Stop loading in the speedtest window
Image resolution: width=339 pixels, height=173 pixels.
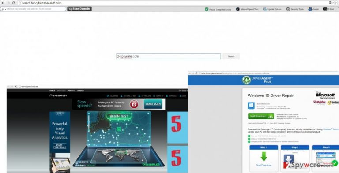(x=15, y=86)
